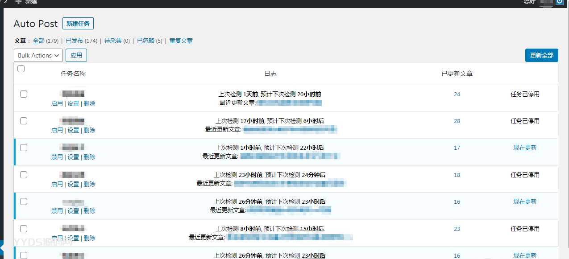Click 设置 in the 上次检测 1天前 row
The width and height of the screenshot is (569, 259).
pos(73,103)
